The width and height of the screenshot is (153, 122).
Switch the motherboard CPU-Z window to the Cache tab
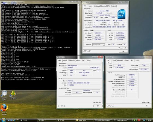coord(65,61)
